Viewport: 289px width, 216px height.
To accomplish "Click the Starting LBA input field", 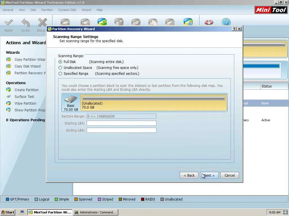I will 121,123.
